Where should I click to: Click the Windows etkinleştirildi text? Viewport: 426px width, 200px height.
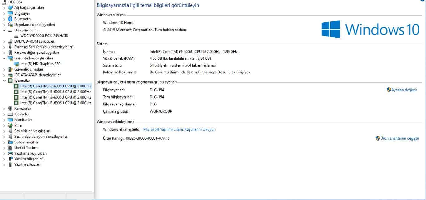pyautogui.click(x=121, y=129)
